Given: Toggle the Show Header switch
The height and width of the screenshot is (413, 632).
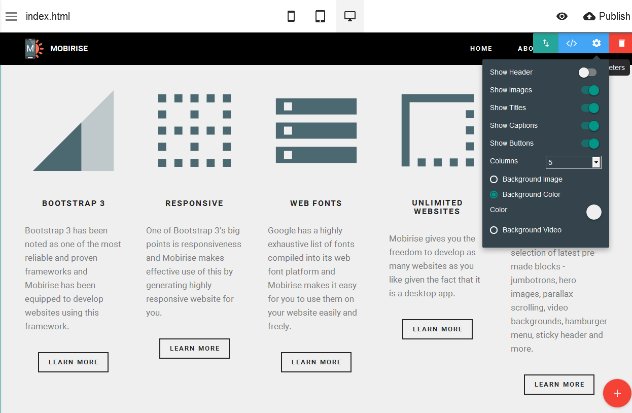Looking at the screenshot, I should point(588,73).
